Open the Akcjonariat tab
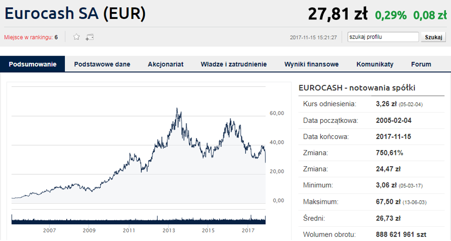This screenshot has width=451, height=241. click(166, 64)
